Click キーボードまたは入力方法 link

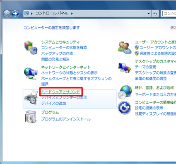pyautogui.click(x=155, y=94)
